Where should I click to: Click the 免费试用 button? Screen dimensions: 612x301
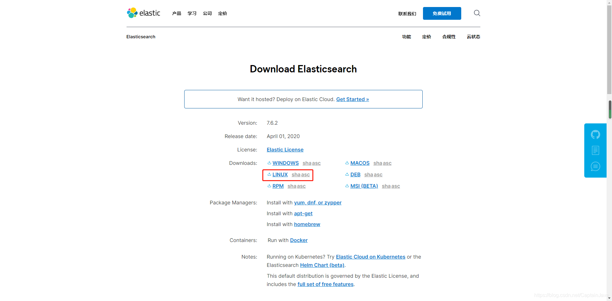[x=442, y=13]
